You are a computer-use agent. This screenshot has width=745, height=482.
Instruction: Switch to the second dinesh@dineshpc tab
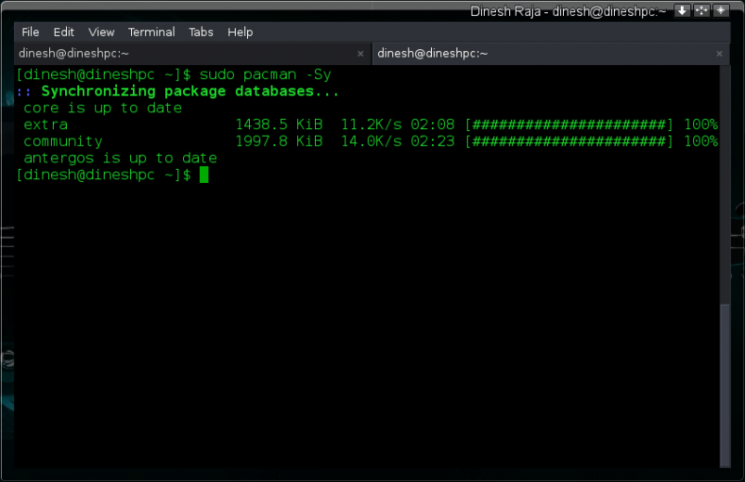551,54
